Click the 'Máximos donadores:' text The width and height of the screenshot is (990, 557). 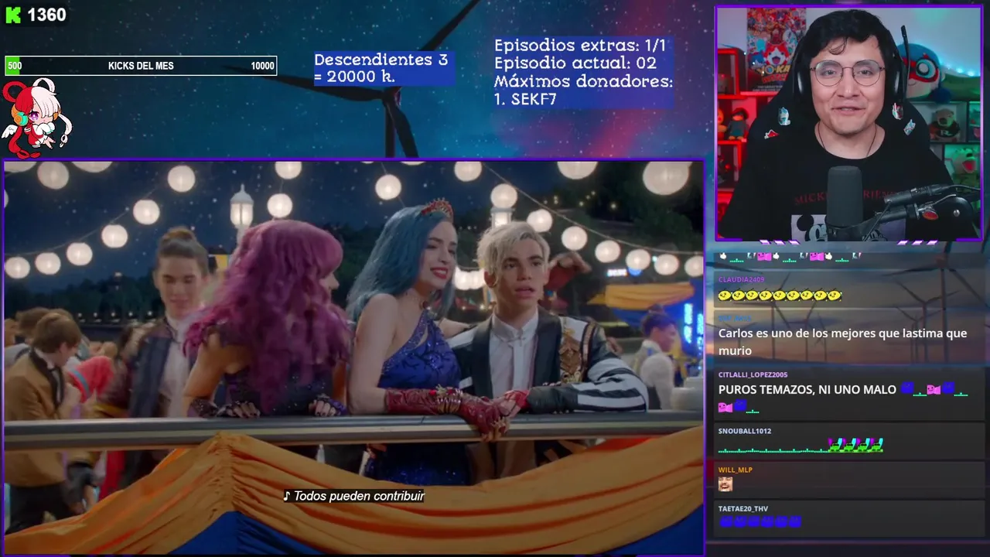coord(583,81)
